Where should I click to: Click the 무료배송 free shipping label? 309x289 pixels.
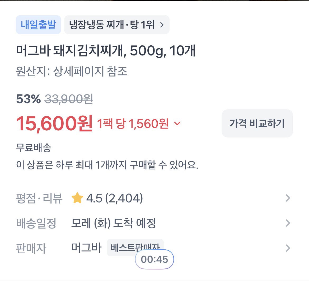click(x=34, y=148)
